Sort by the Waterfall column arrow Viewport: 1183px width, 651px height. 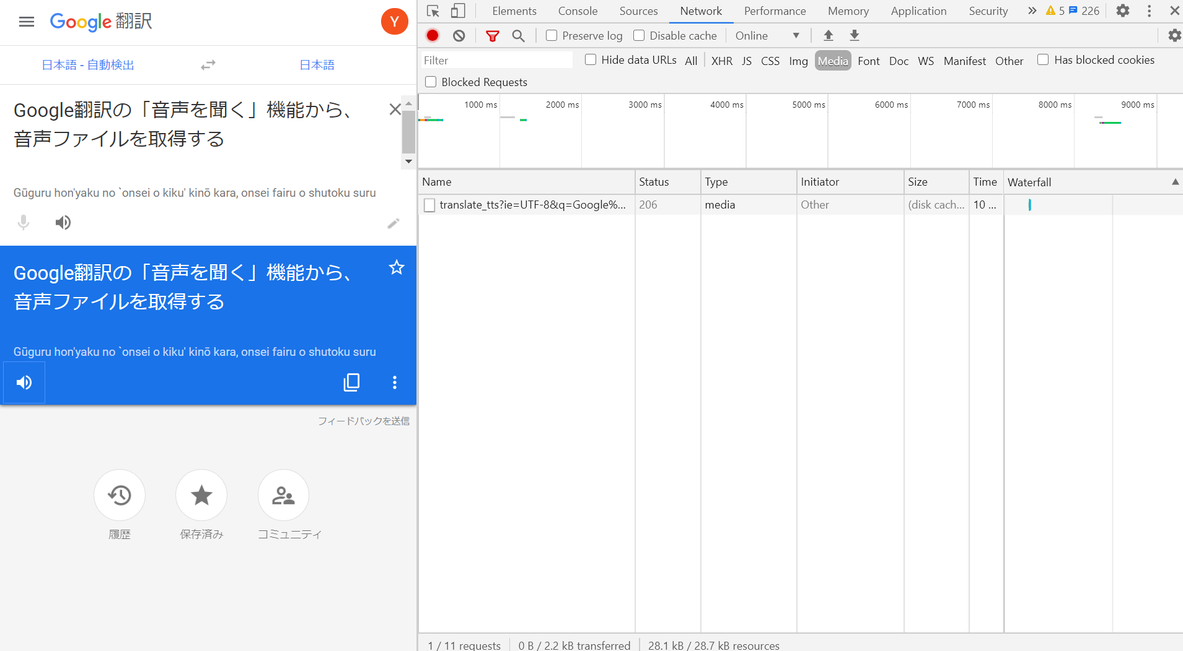(x=1175, y=182)
